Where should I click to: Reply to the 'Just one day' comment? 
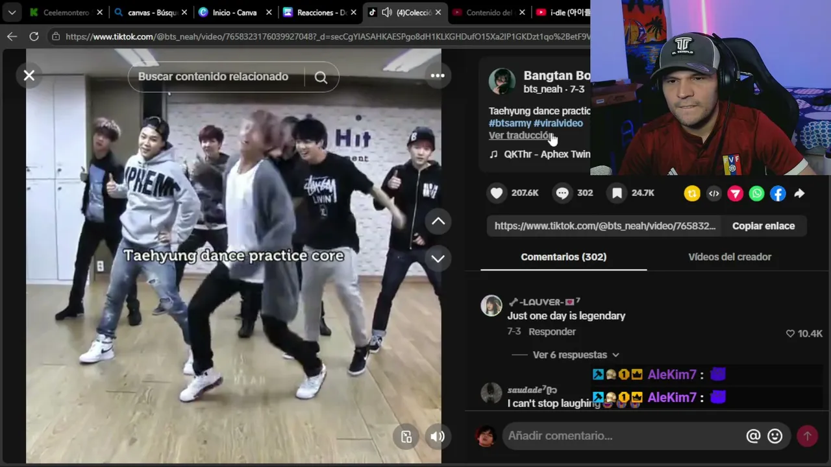click(x=552, y=331)
